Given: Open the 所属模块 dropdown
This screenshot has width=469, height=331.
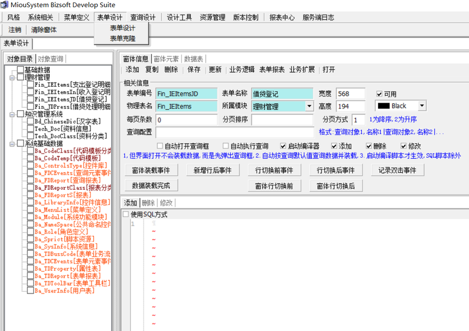Looking at the screenshot, I should coord(309,107).
